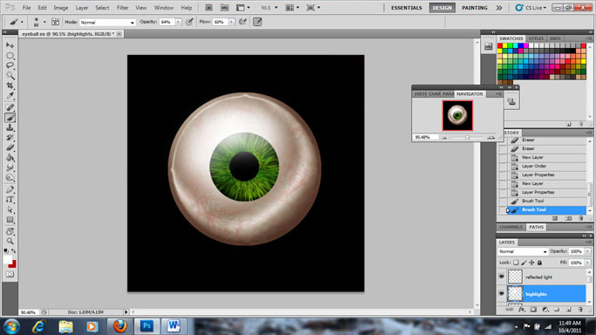The image size is (596, 335).
Task: Open the Arrange Documents dropdown
Action: click(x=291, y=8)
